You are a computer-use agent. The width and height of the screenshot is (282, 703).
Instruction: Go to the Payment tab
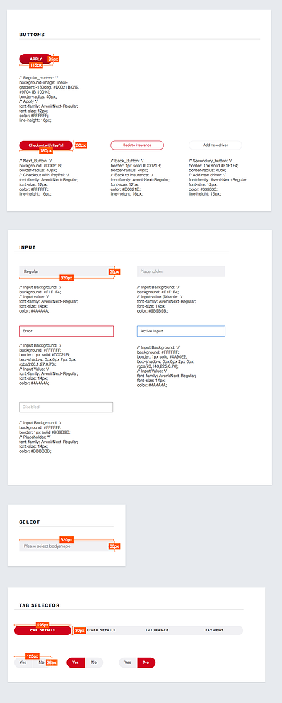tap(215, 631)
